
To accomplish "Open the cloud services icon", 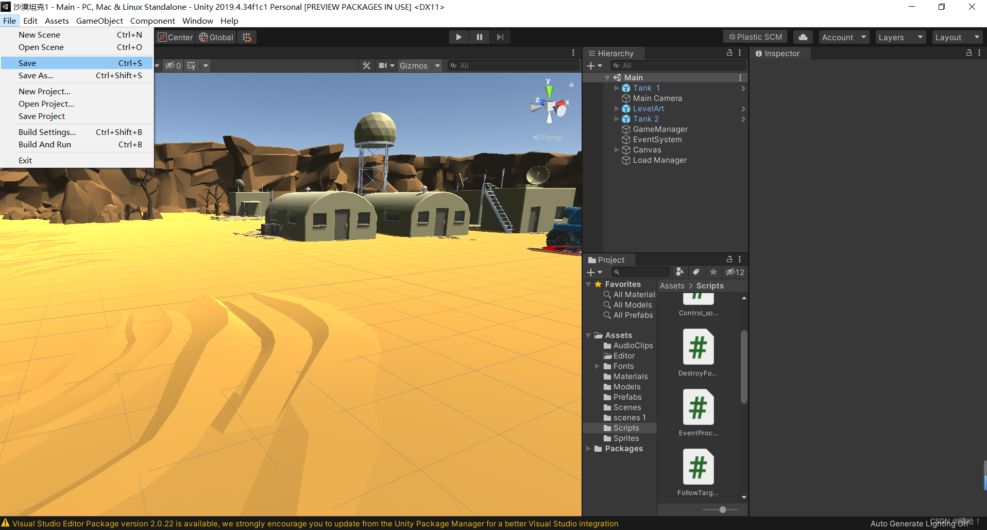I will (803, 37).
